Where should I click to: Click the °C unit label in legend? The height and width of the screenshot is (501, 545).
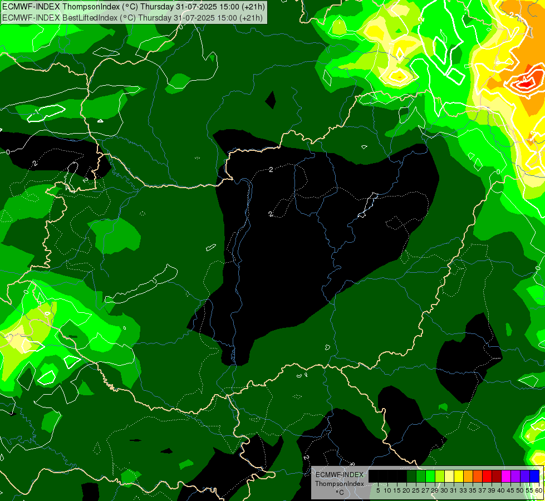340,492
